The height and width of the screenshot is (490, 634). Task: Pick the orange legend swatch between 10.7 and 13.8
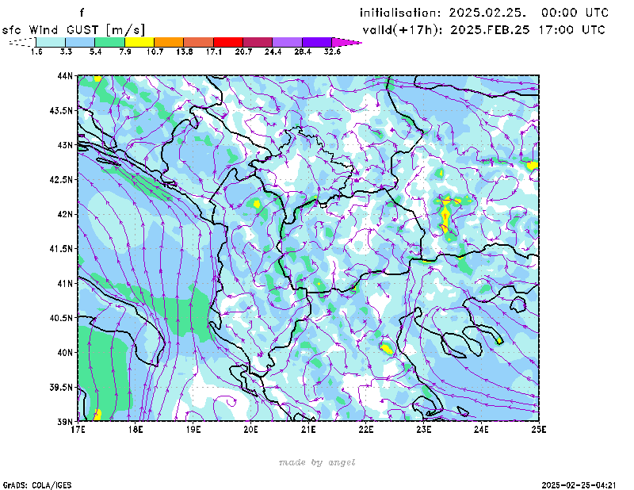pyautogui.click(x=168, y=41)
